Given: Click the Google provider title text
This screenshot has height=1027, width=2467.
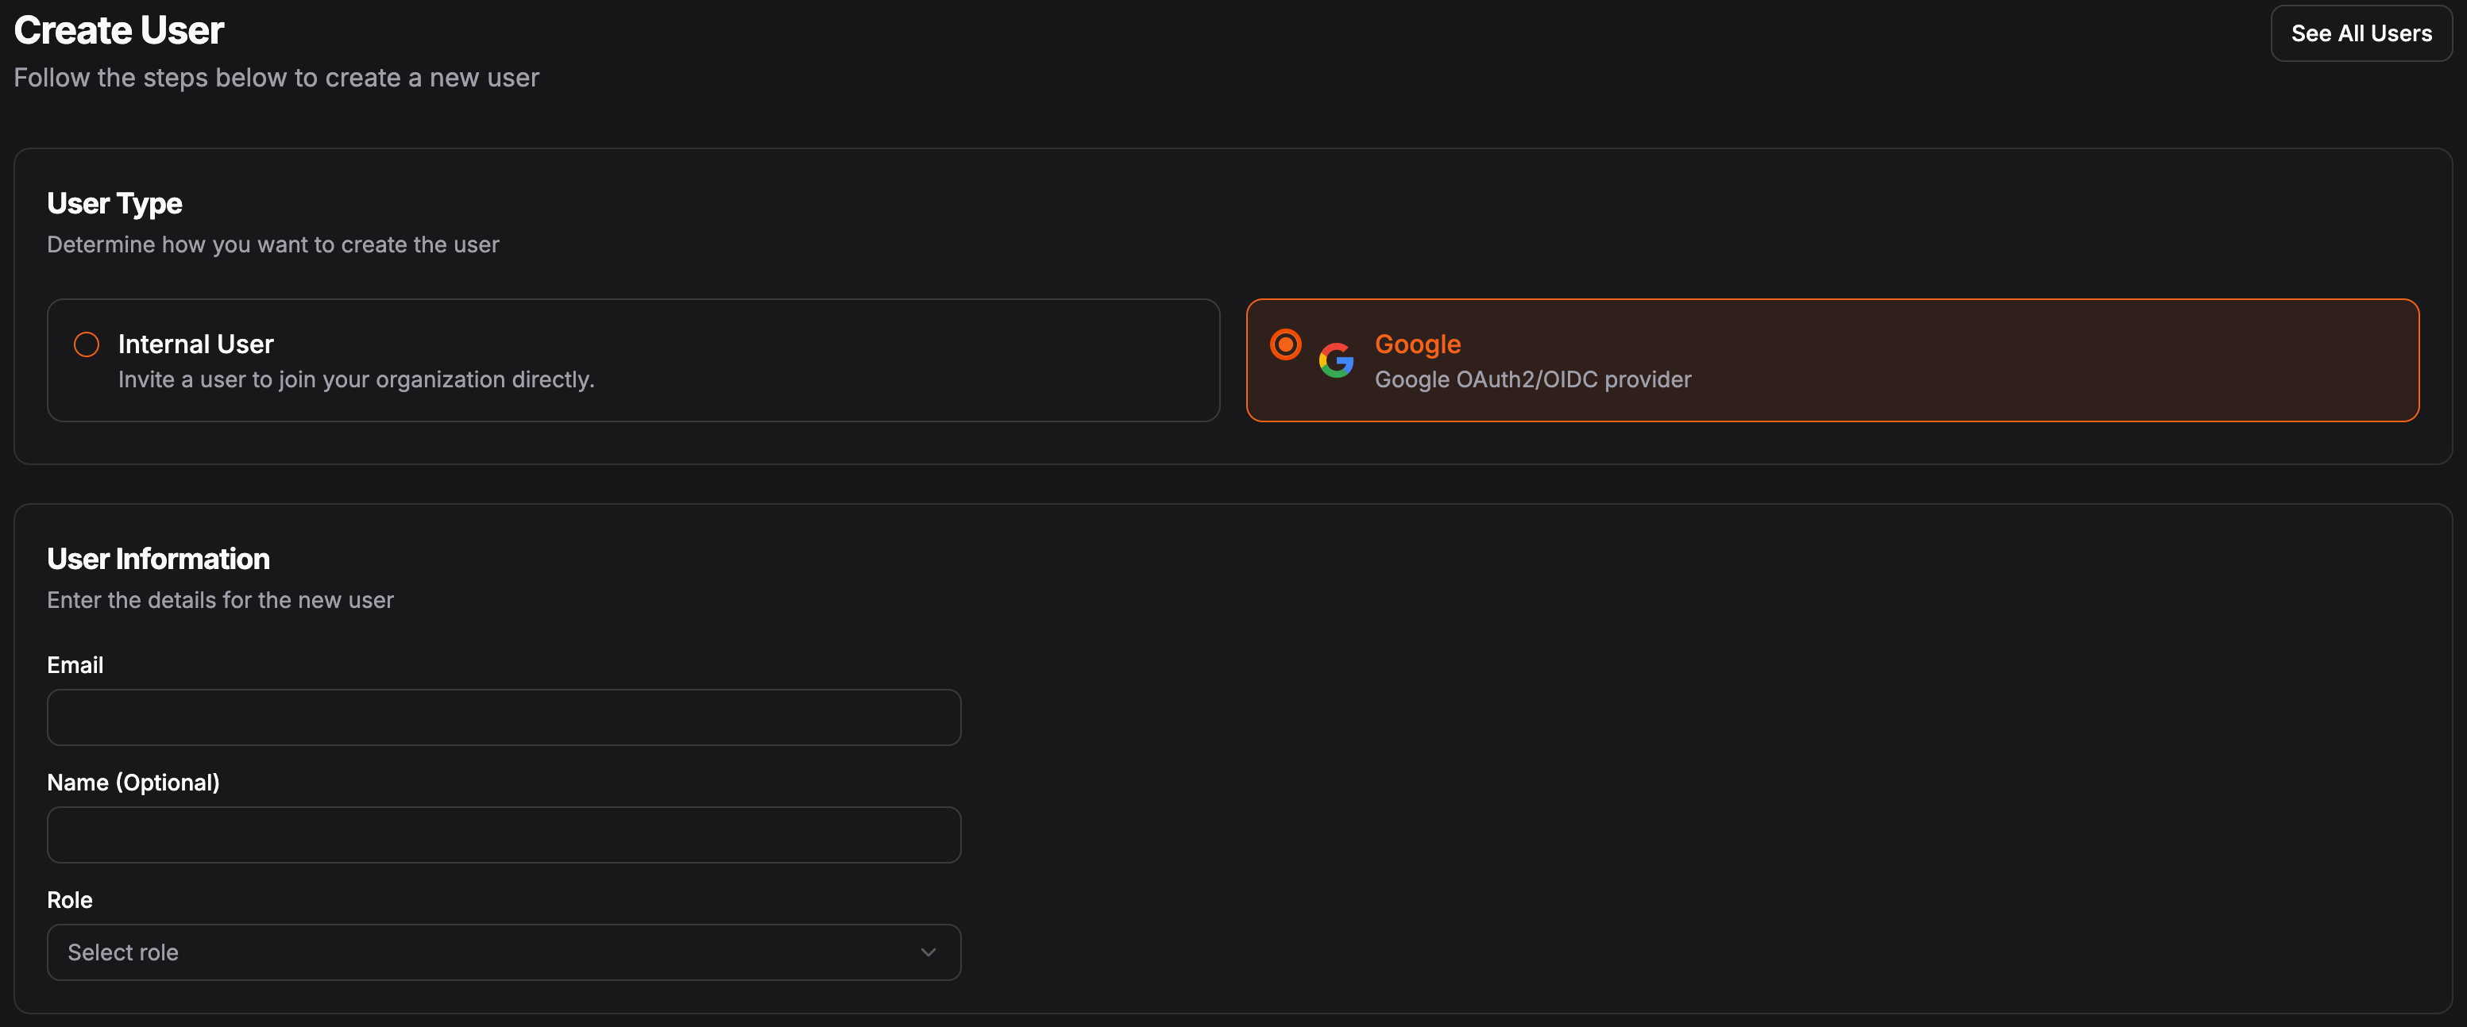Looking at the screenshot, I should [x=1418, y=344].
